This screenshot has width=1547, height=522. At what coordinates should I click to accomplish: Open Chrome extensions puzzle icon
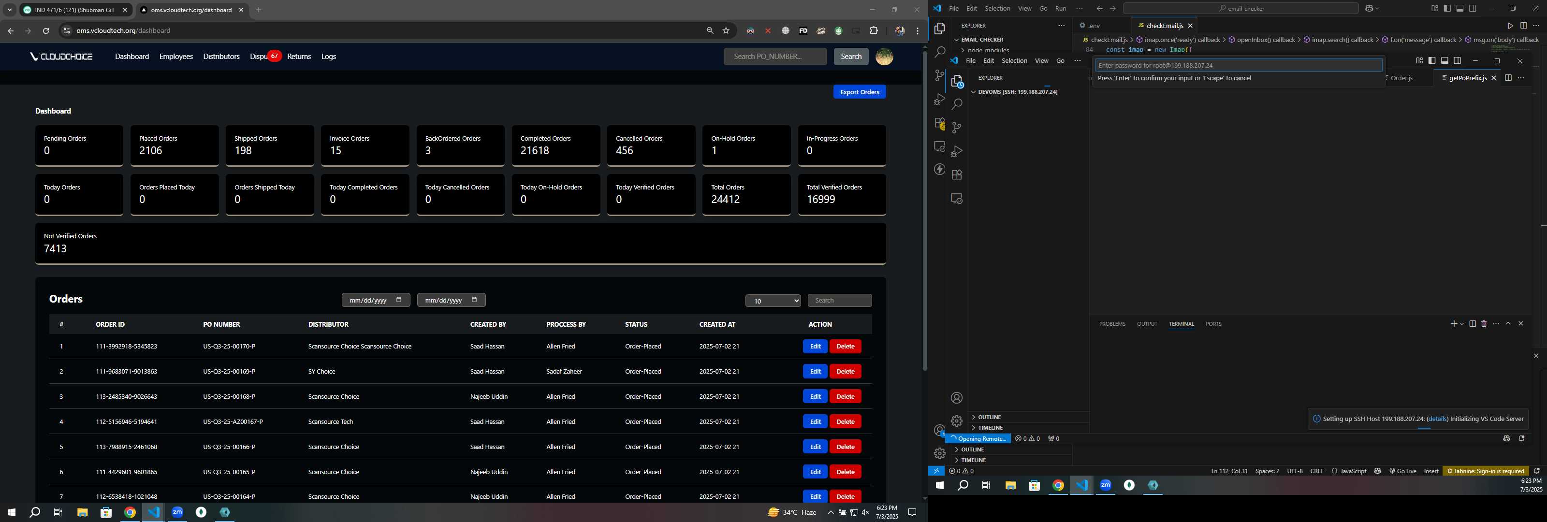pos(874,30)
